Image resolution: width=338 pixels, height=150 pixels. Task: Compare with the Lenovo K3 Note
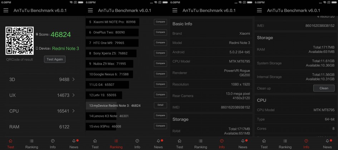[x=160, y=116]
